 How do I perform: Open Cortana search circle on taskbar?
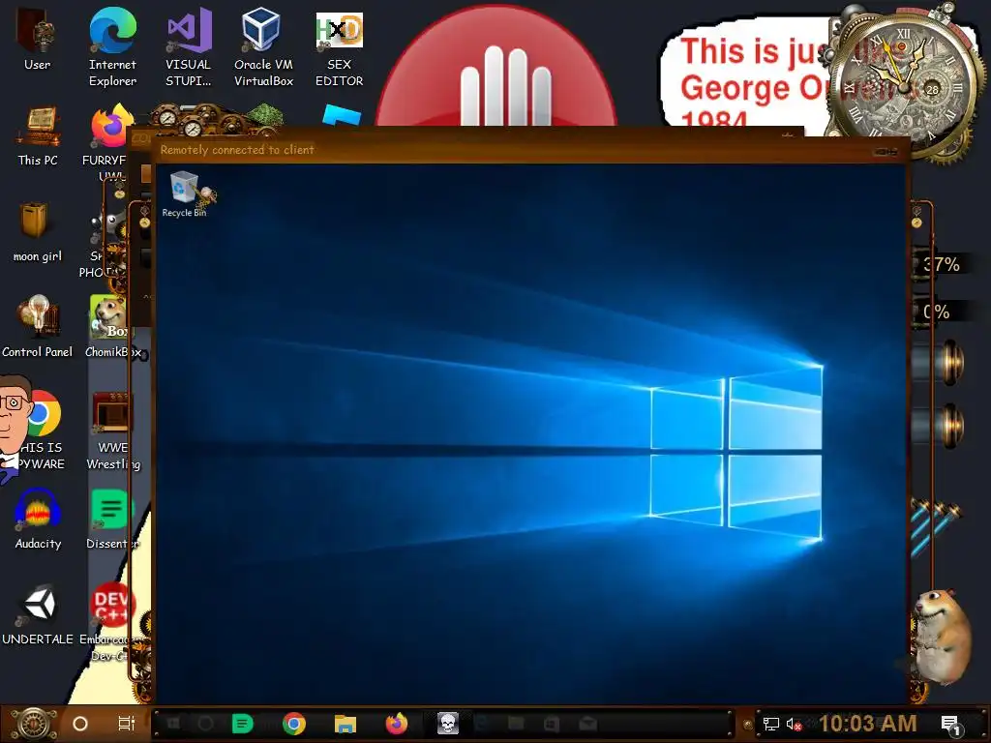80,724
